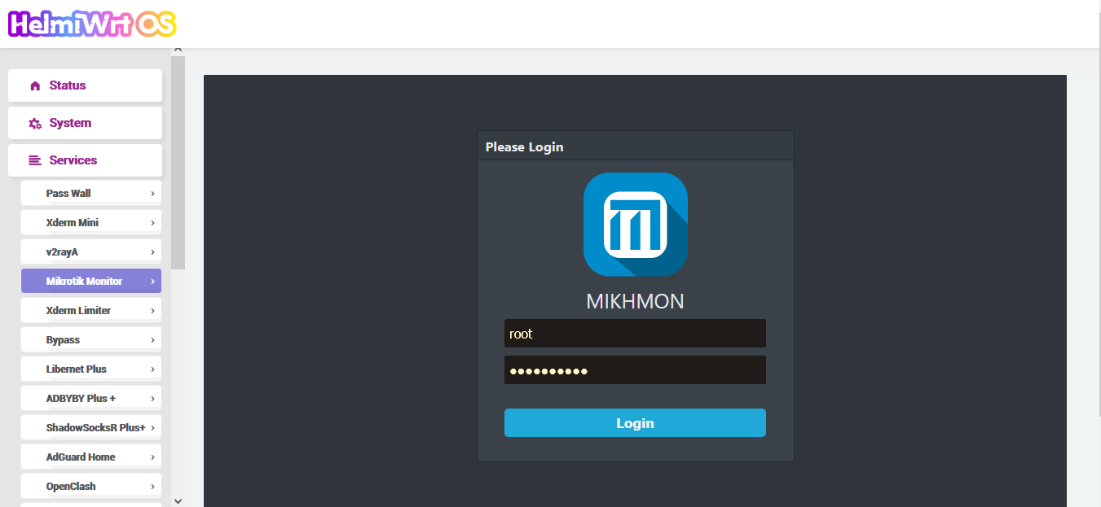
Task: Select Mikrotik Monitor in sidebar
Action: 91,281
